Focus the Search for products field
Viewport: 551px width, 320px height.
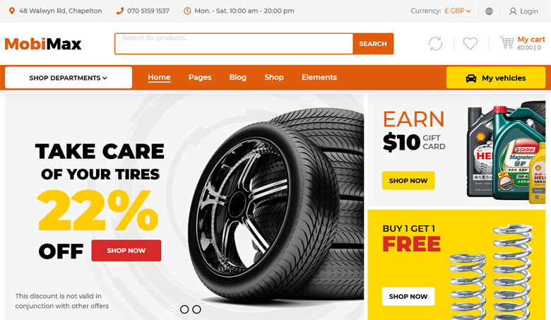click(x=234, y=44)
